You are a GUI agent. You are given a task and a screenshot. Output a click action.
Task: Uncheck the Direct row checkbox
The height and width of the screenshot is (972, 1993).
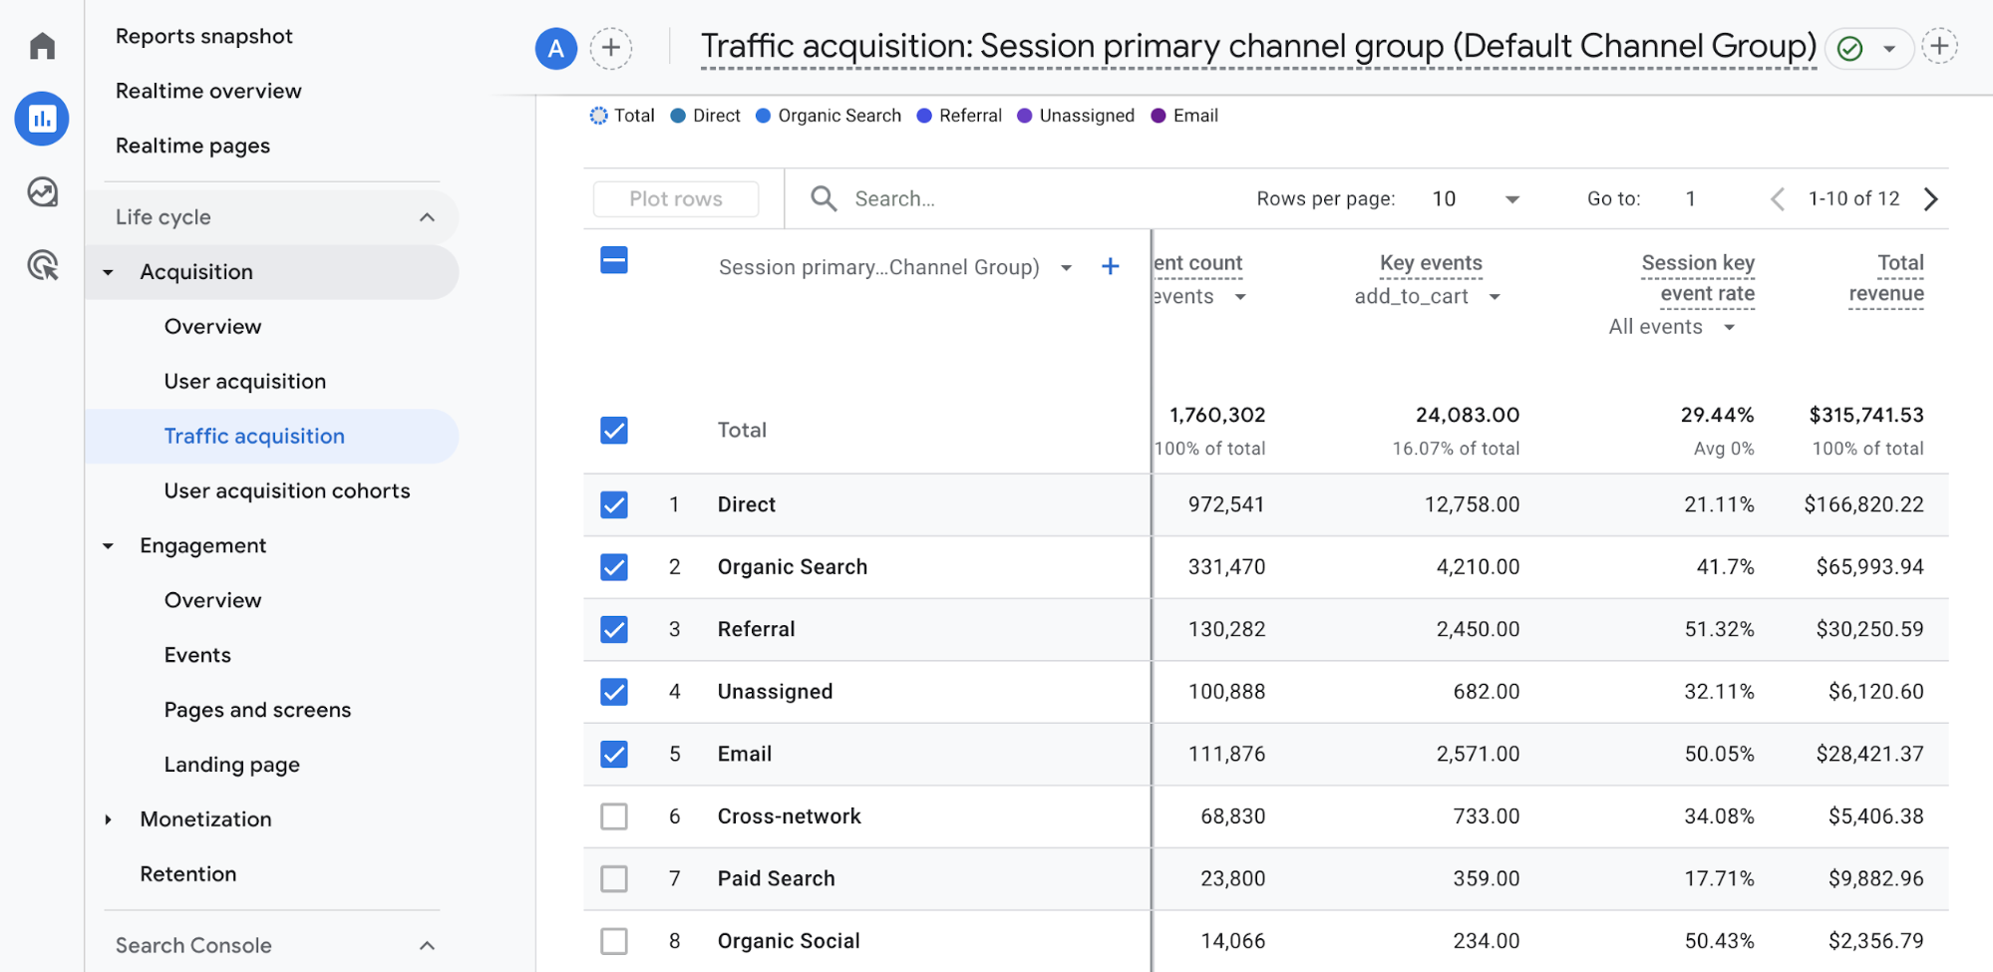click(x=614, y=504)
